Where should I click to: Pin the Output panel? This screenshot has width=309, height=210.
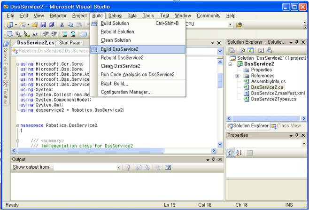click(213, 159)
